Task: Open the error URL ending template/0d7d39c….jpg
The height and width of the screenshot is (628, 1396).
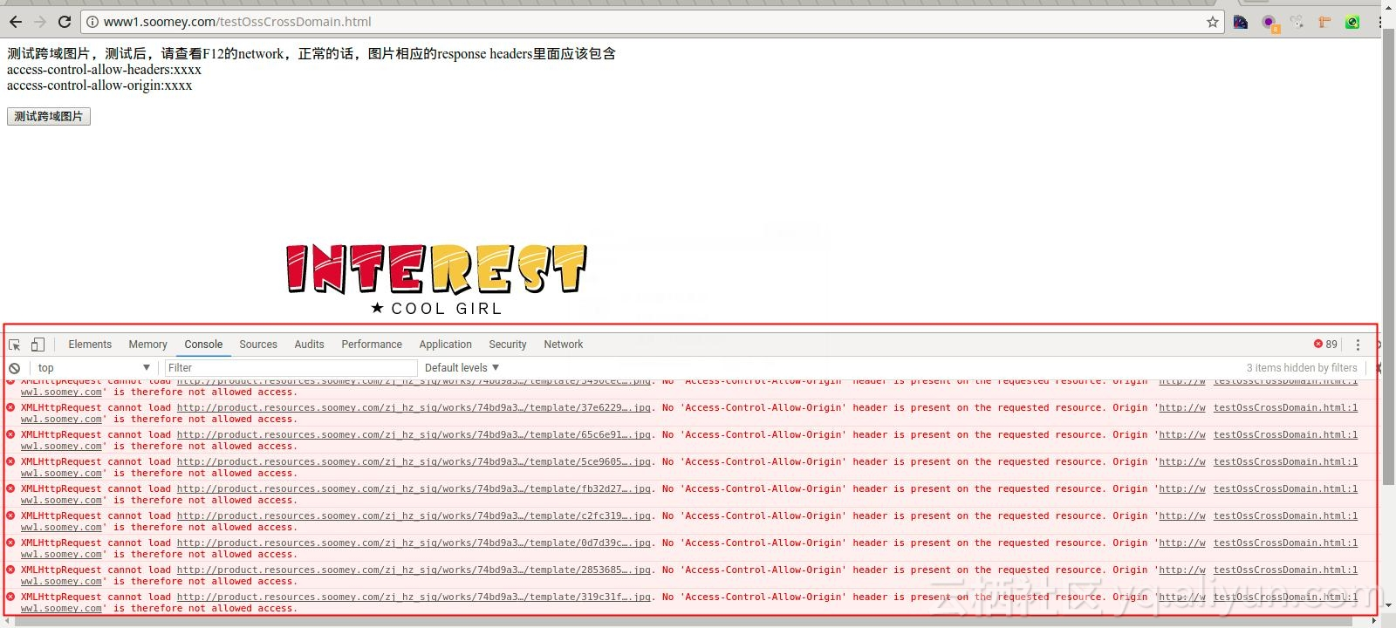Action: [414, 543]
